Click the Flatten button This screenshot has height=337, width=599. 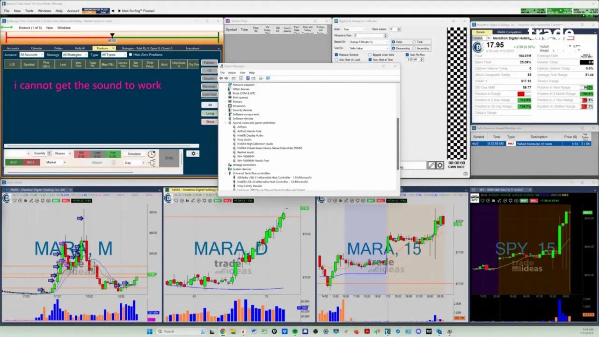click(209, 63)
